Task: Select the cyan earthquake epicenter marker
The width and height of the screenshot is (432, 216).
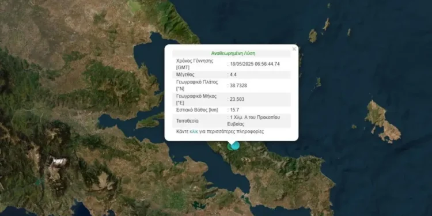Action: click(235, 146)
